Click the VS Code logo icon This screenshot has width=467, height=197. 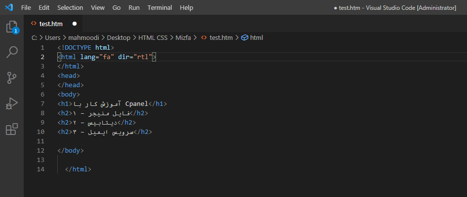(9, 8)
